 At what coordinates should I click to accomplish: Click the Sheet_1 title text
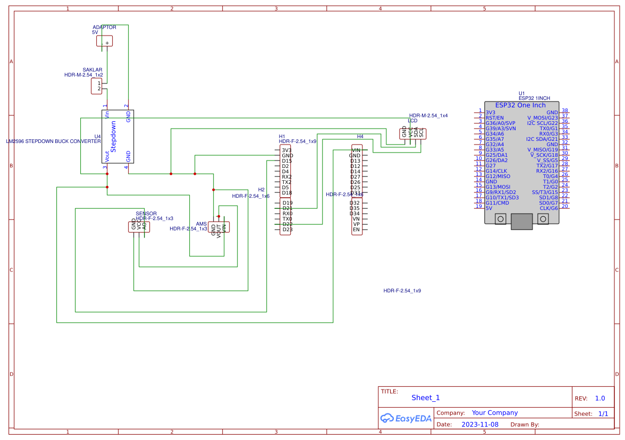(426, 398)
